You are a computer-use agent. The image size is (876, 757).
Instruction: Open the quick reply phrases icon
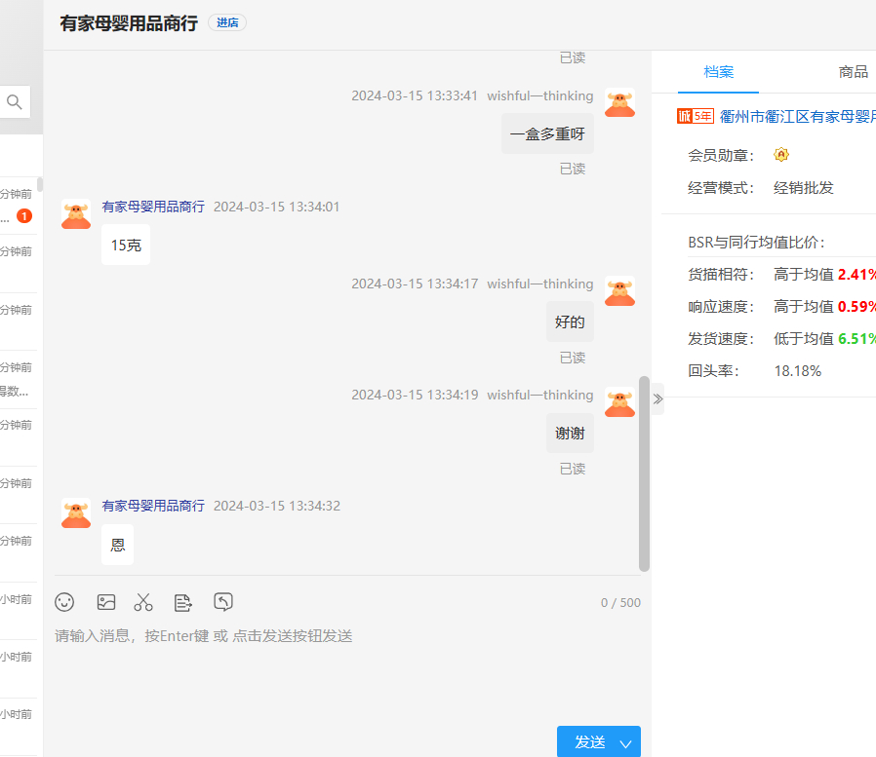pos(183,602)
